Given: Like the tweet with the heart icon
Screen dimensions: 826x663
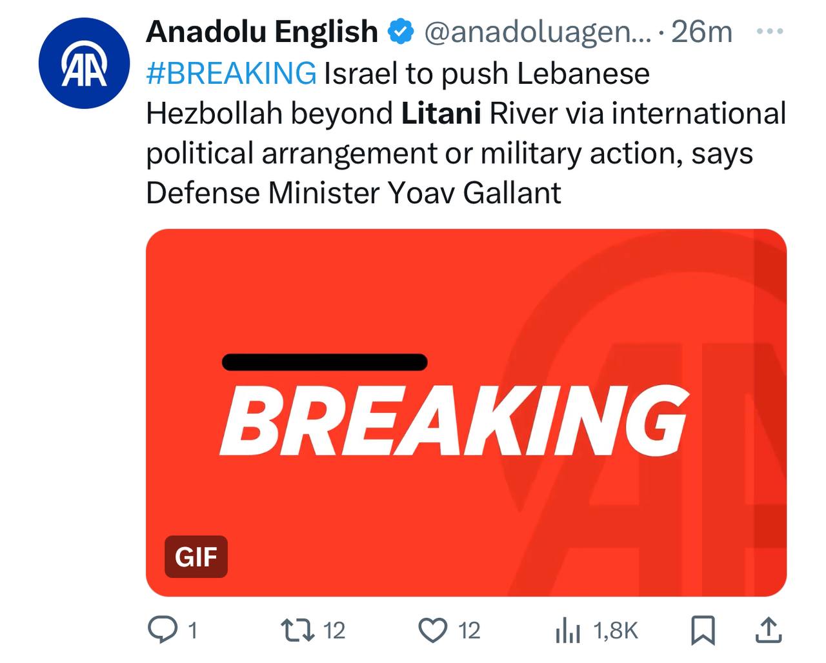Looking at the screenshot, I should click(433, 630).
